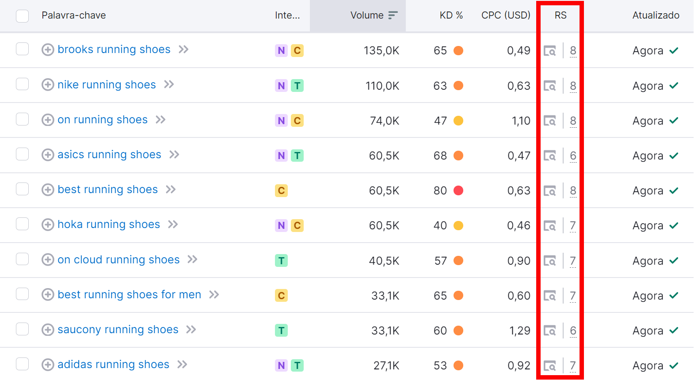Image resolution: width=694 pixels, height=380 pixels.
Task: Check the asics running shoes row
Action: (22, 154)
